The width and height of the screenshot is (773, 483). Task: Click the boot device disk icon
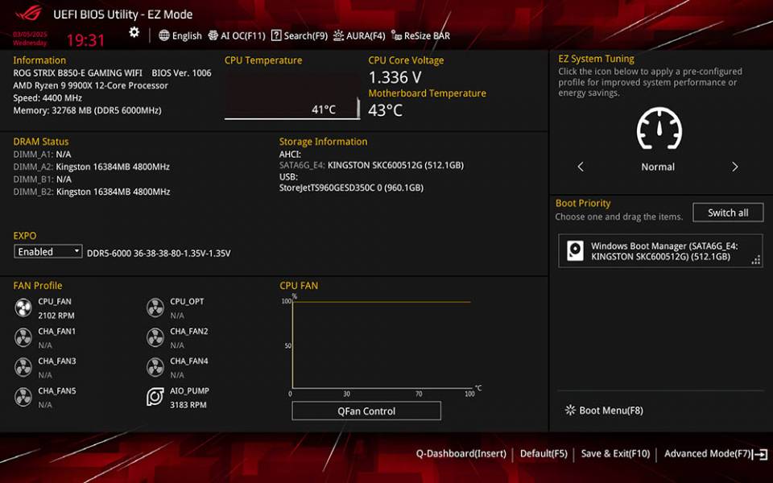pos(575,251)
